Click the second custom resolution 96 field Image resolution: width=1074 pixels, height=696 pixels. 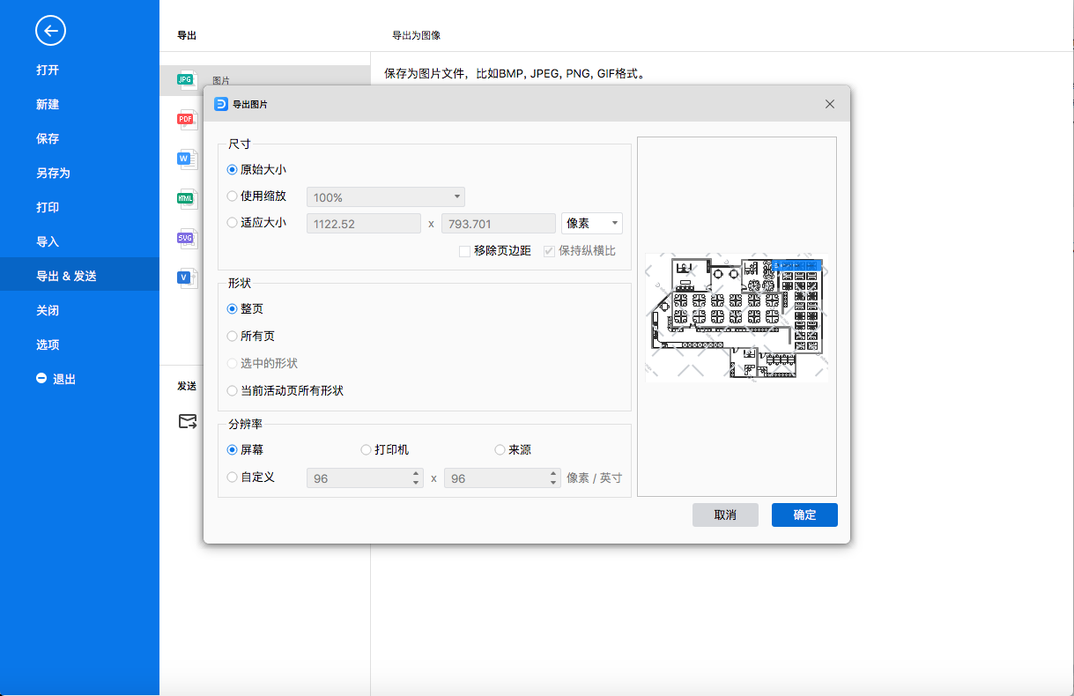tap(502, 478)
